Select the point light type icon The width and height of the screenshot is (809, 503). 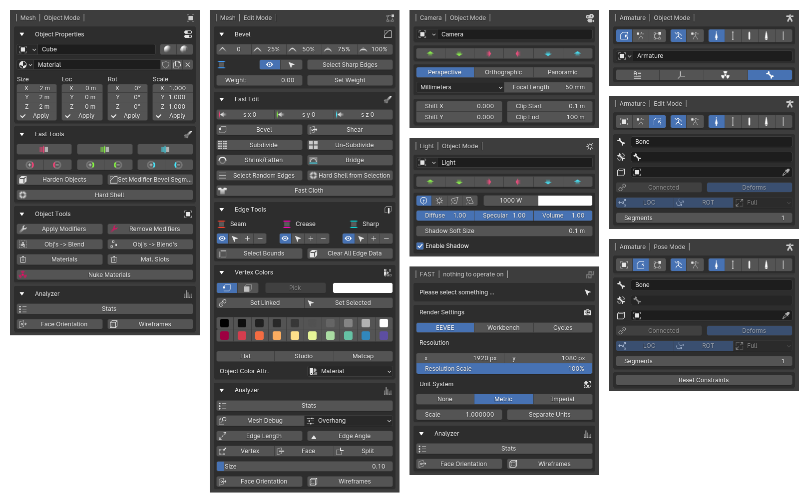pos(423,201)
